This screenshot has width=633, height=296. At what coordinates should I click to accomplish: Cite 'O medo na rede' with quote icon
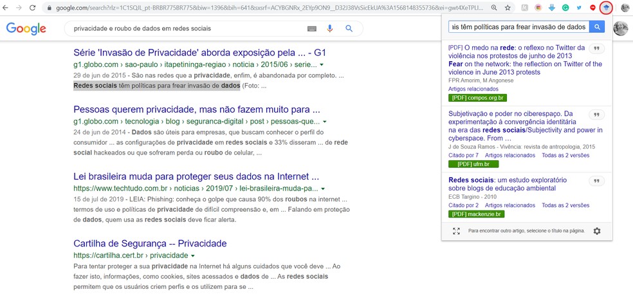(596, 48)
